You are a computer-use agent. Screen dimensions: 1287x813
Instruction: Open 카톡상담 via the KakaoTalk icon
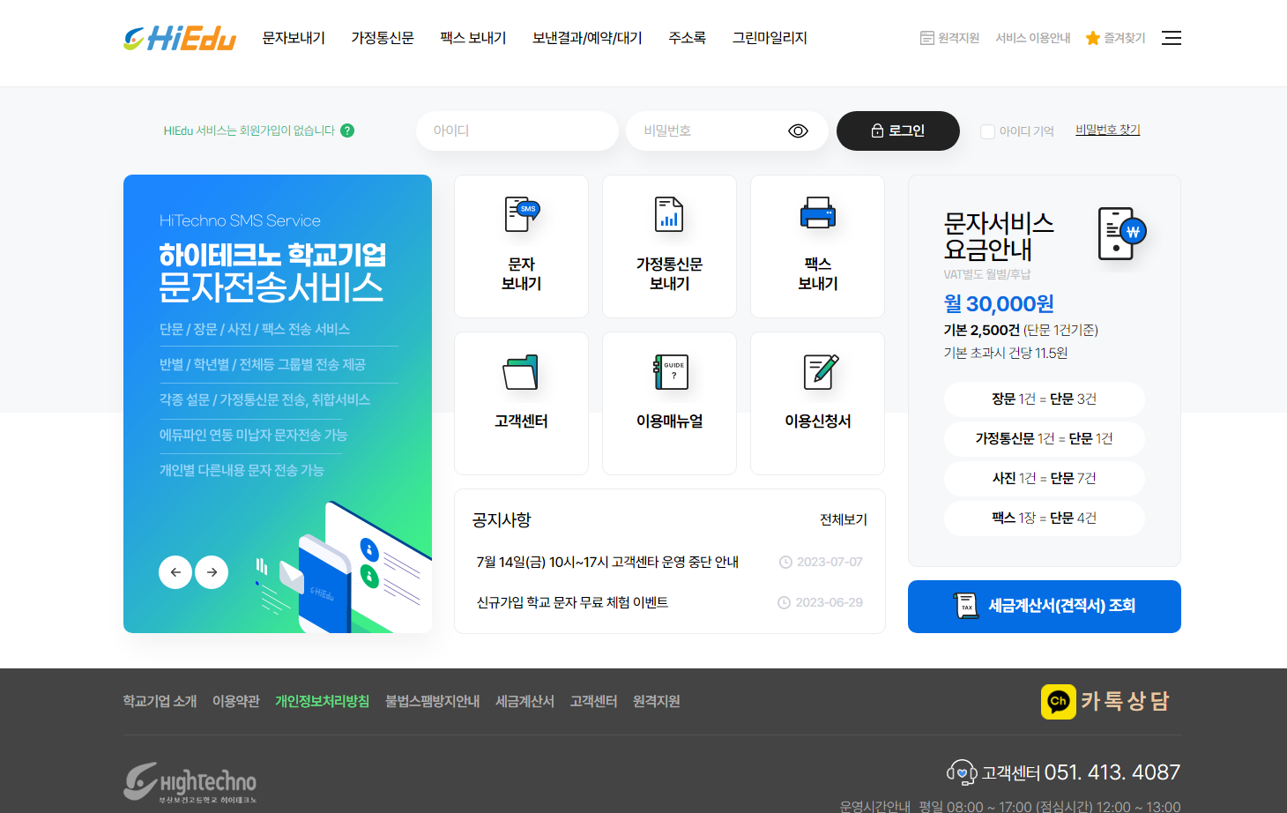tap(1060, 701)
